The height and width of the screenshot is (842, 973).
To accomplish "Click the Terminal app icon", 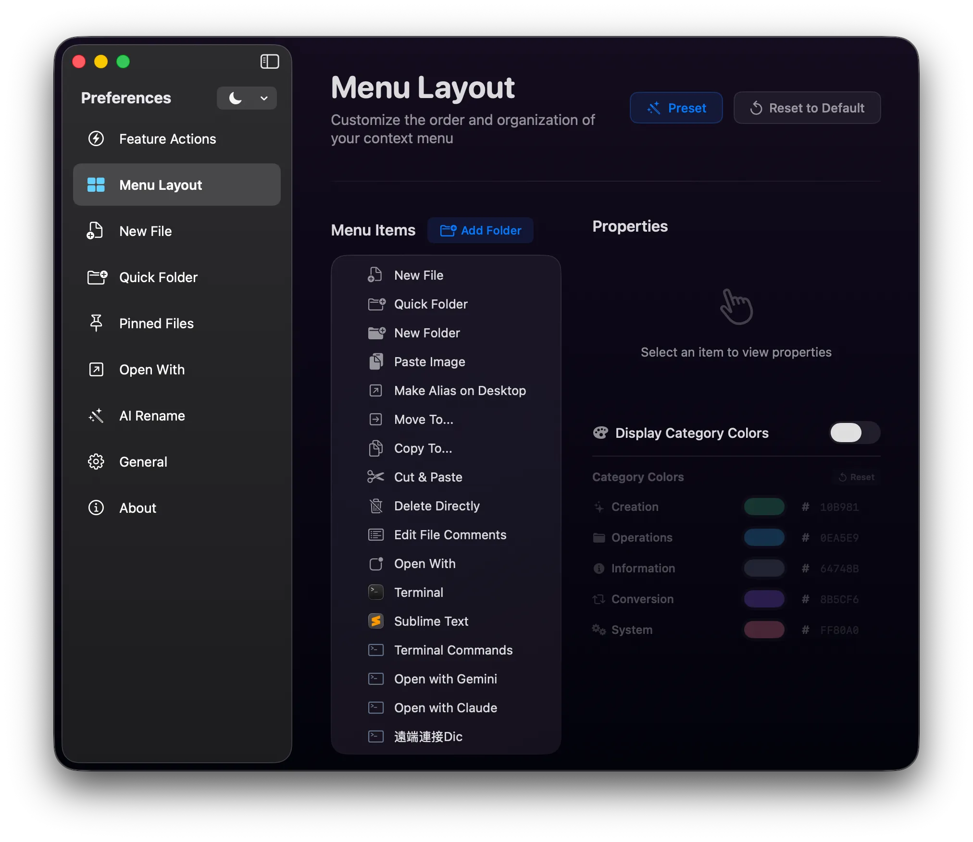I will tap(376, 592).
